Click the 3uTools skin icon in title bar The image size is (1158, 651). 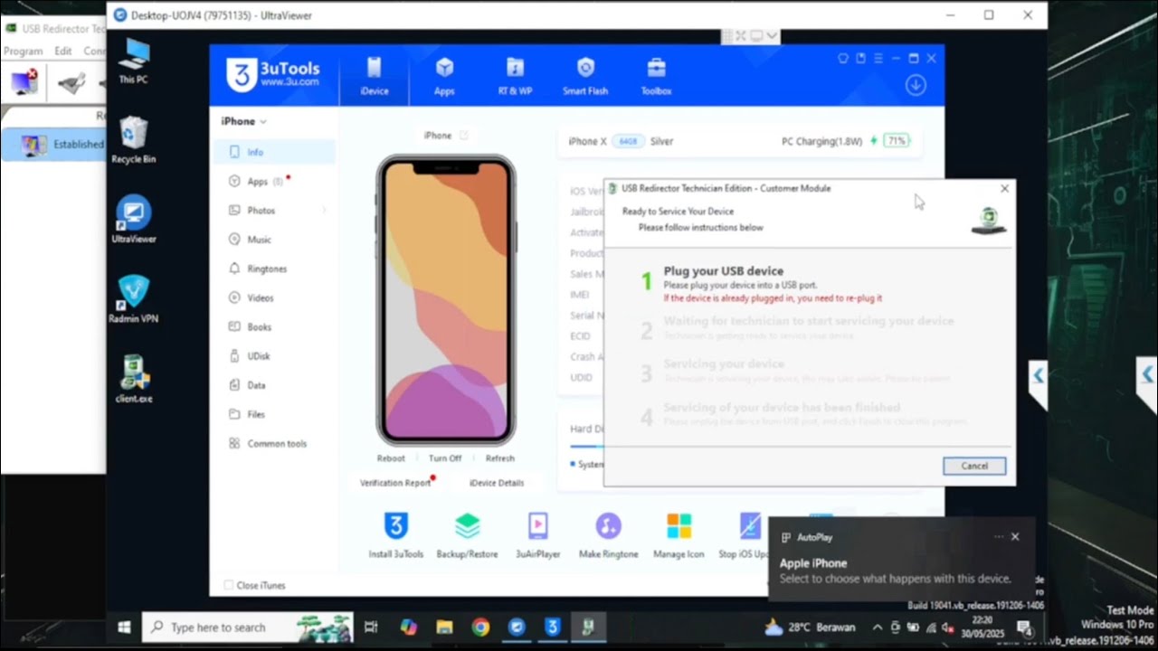843,58
